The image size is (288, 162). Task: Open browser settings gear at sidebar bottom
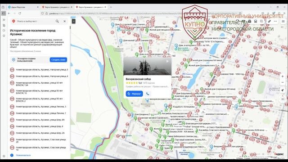(x=4, y=156)
